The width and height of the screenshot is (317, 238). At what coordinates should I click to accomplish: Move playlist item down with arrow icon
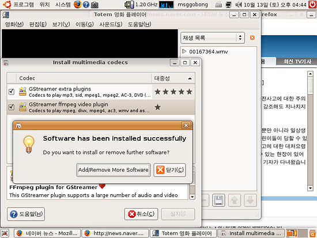coord(250,200)
